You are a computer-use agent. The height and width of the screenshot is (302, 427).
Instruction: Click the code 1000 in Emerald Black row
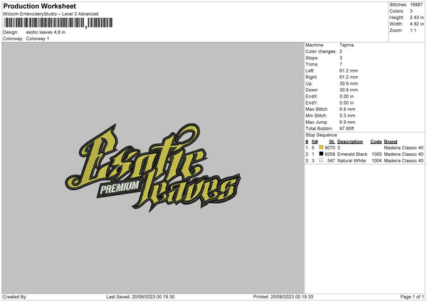click(376, 155)
